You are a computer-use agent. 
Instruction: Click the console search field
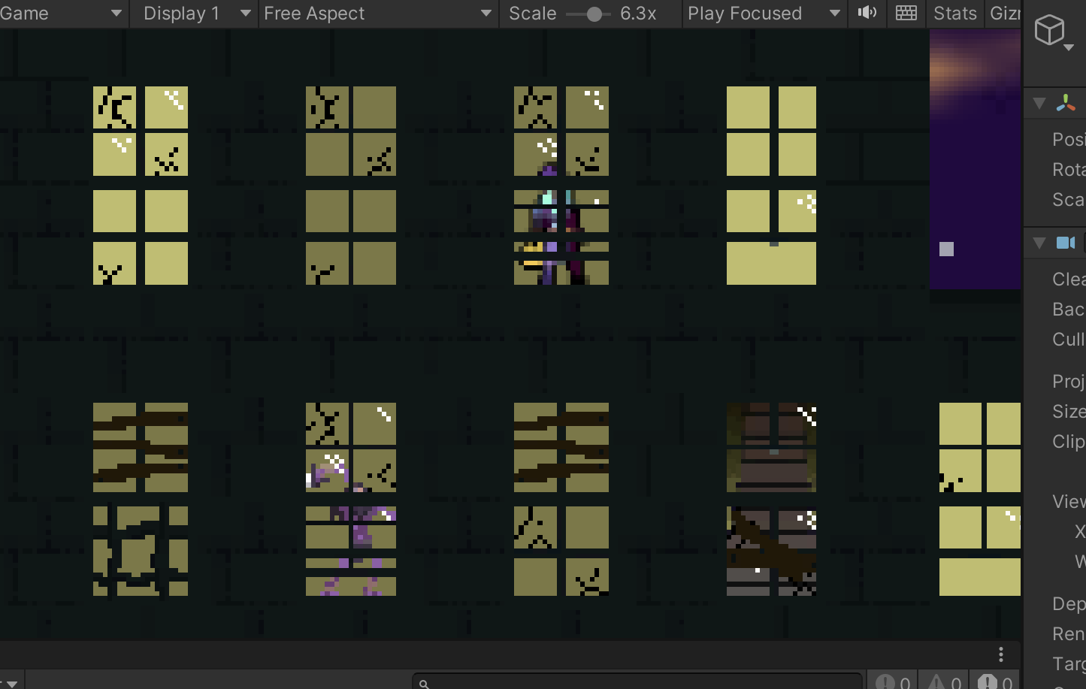pos(637,682)
